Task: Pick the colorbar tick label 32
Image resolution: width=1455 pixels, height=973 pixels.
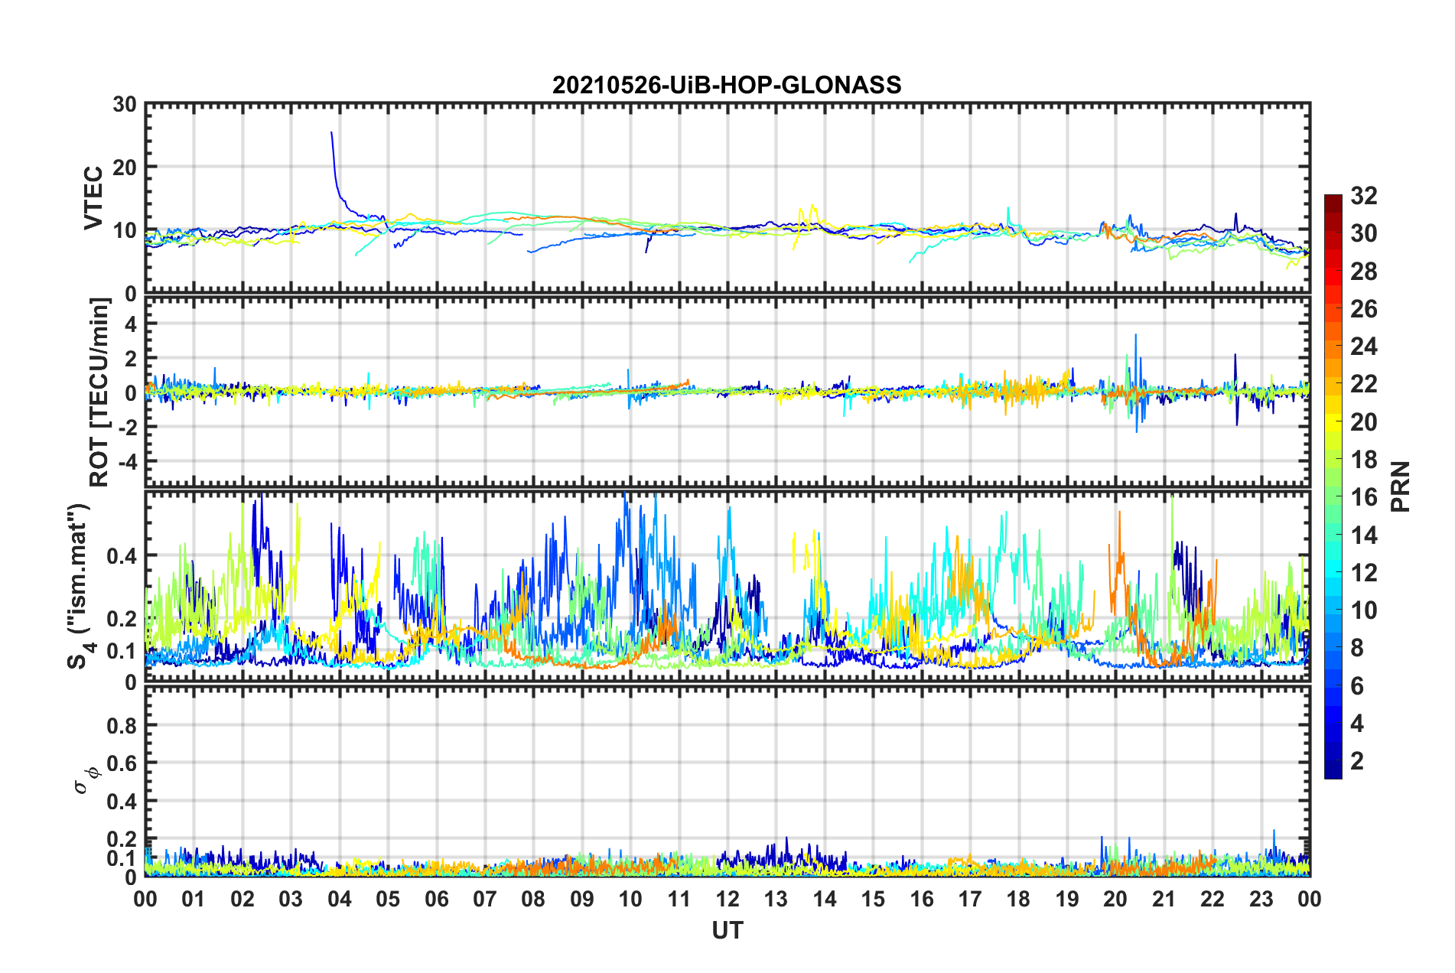Action: click(1363, 196)
